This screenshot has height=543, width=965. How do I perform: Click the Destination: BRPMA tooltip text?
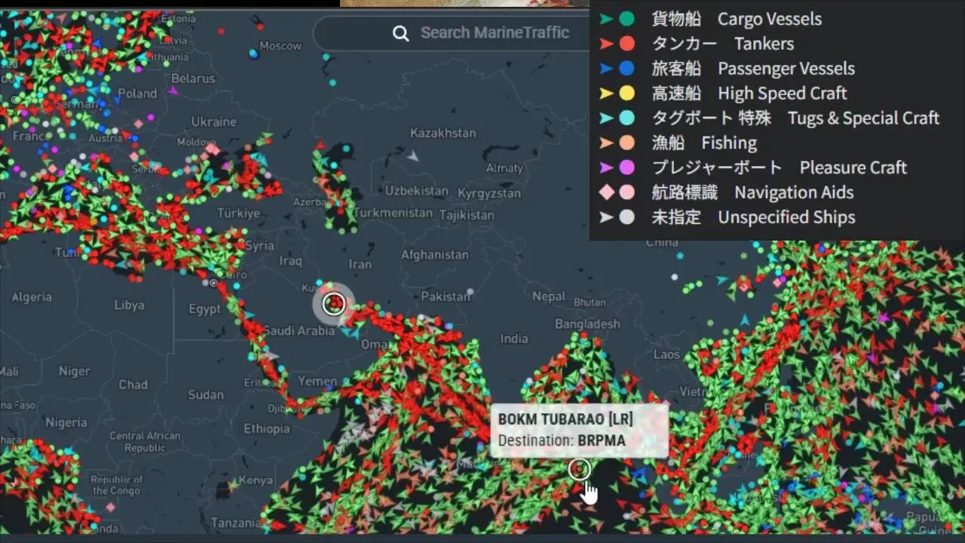(x=562, y=440)
